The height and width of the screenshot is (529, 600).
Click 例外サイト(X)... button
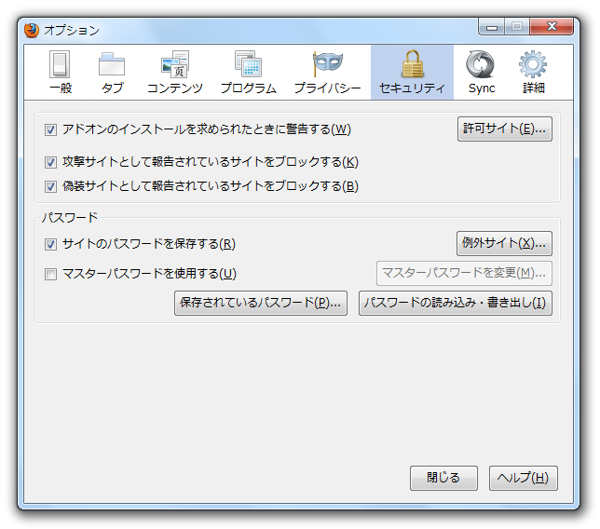point(504,243)
